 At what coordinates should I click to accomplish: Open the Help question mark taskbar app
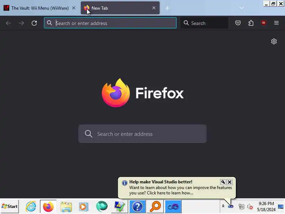coord(138,207)
